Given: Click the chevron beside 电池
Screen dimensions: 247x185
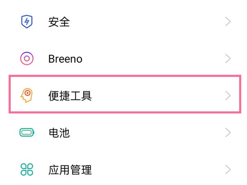Looking at the screenshot, I should click(228, 132).
